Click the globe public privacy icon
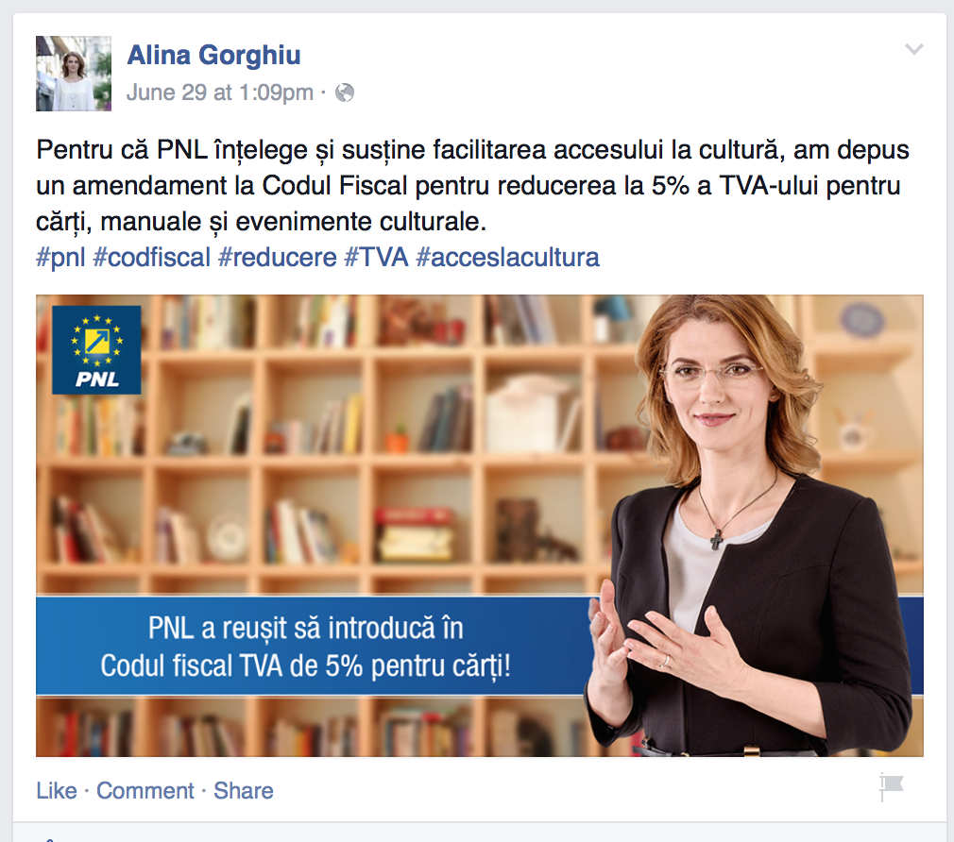This screenshot has width=954, height=842. pos(345,93)
